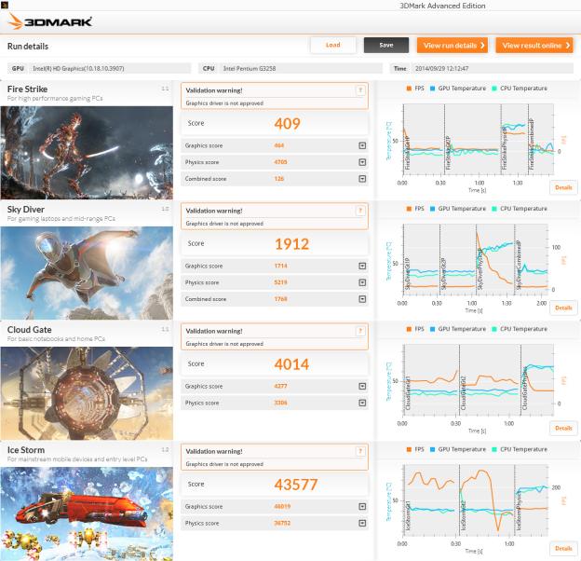Click 'For basic notebooks and home PCs' subtitle
Image resolution: width=581 pixels, height=561 pixels.
[x=56, y=339]
